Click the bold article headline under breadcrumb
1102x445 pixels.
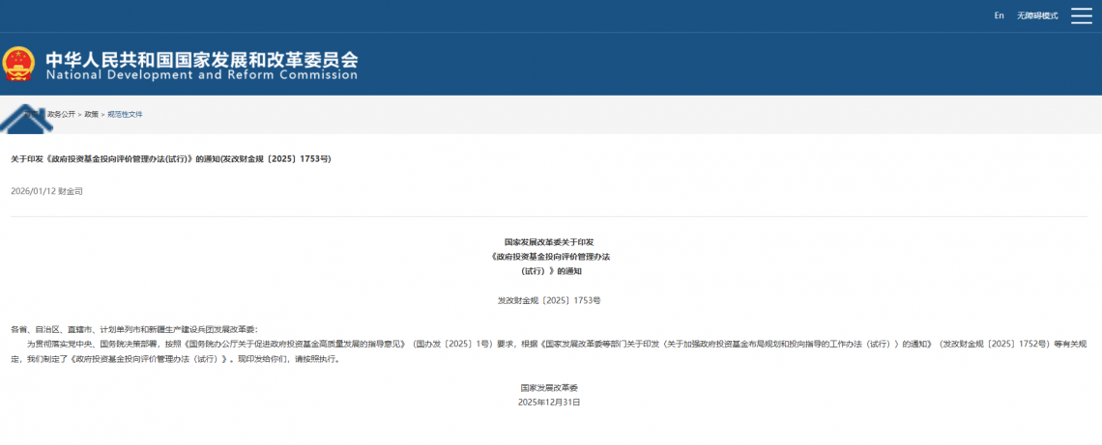click(171, 158)
